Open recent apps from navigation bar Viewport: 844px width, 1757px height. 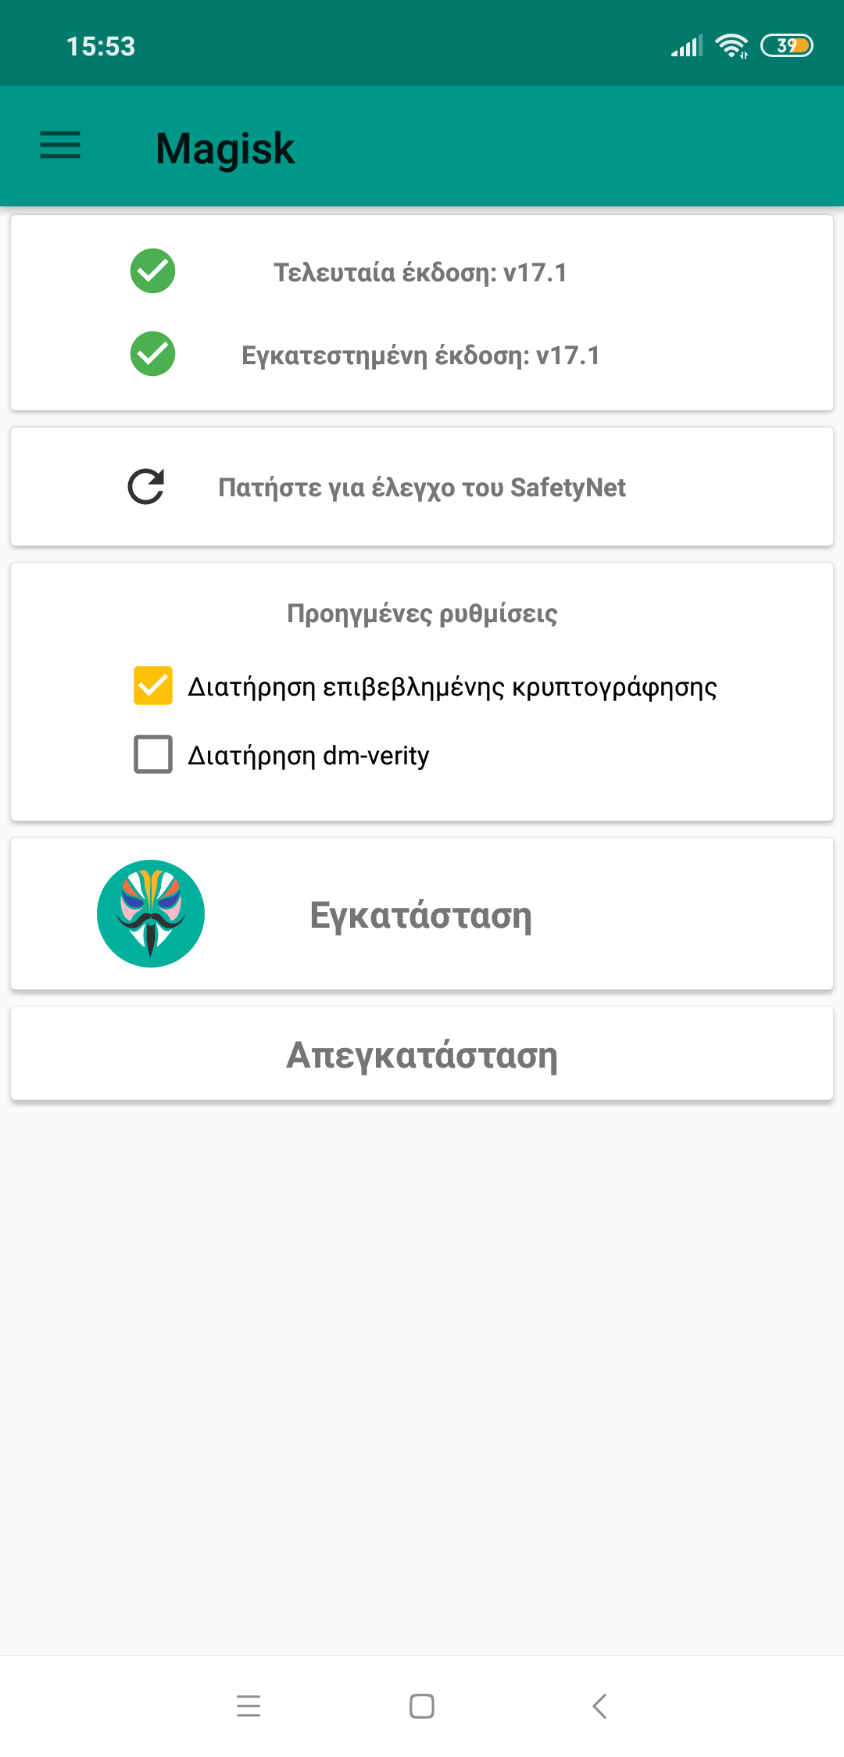[249, 1705]
